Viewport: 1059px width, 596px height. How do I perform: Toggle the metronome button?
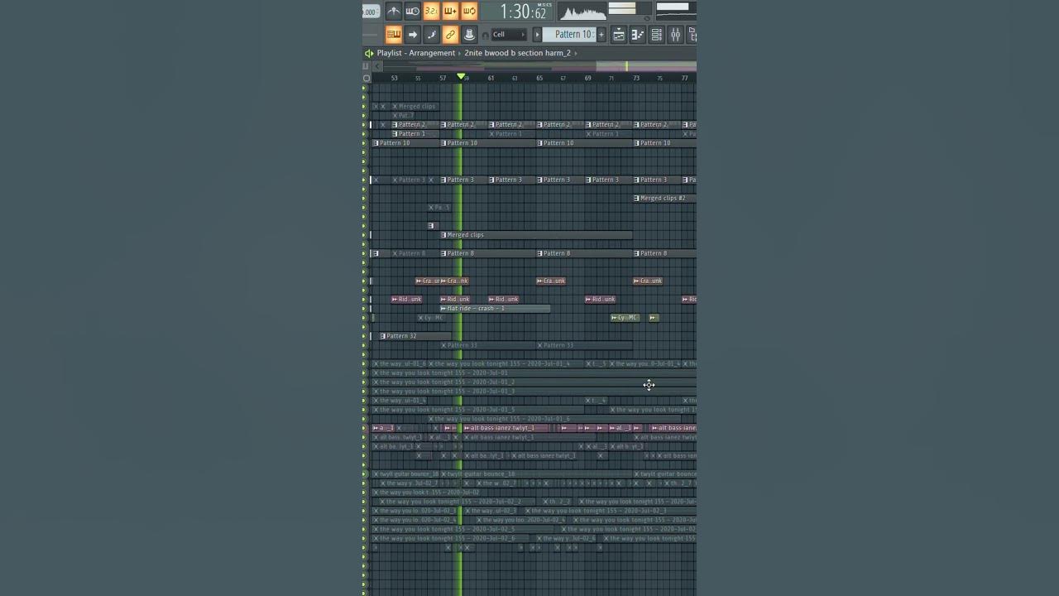[394, 11]
